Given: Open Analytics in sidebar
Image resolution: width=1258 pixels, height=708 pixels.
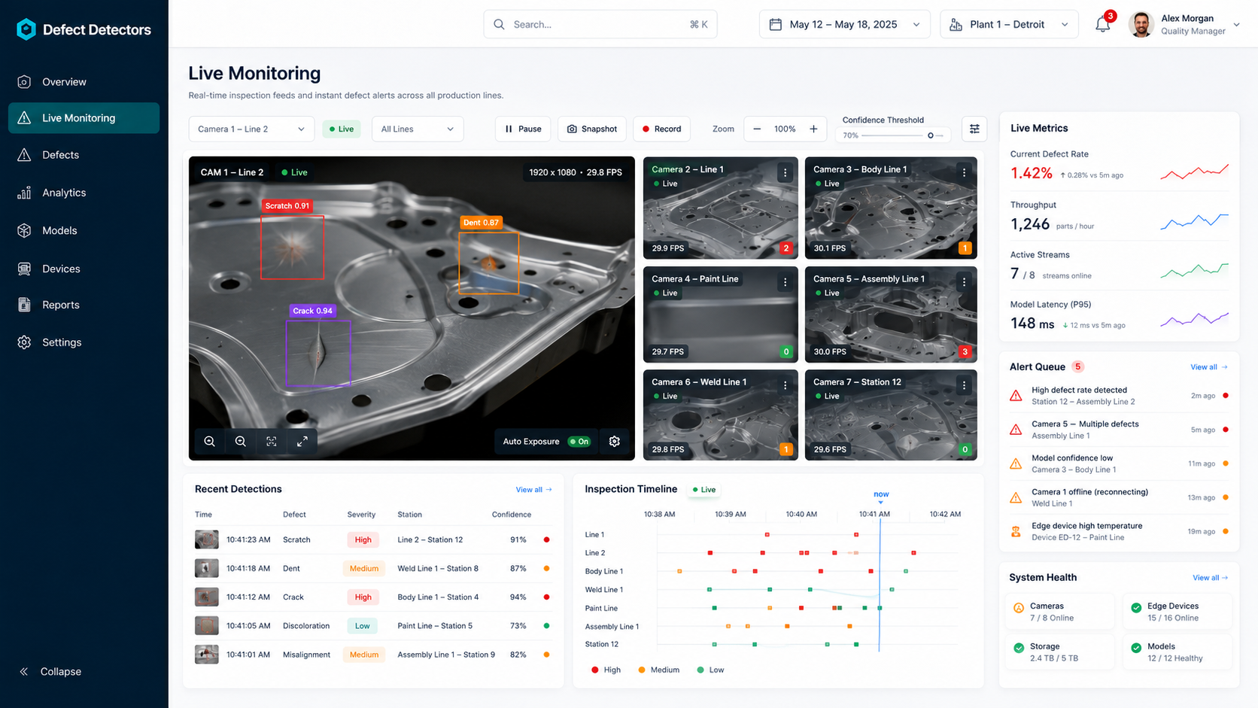Looking at the screenshot, I should pos(84,193).
